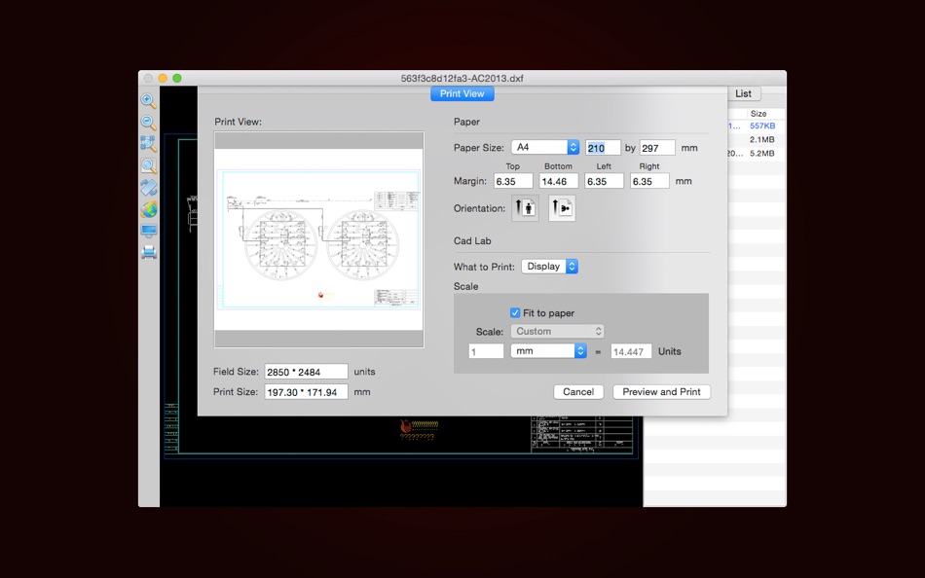Click the print preview thumbnail
Image resolution: width=925 pixels, height=578 pixels.
tap(319, 239)
